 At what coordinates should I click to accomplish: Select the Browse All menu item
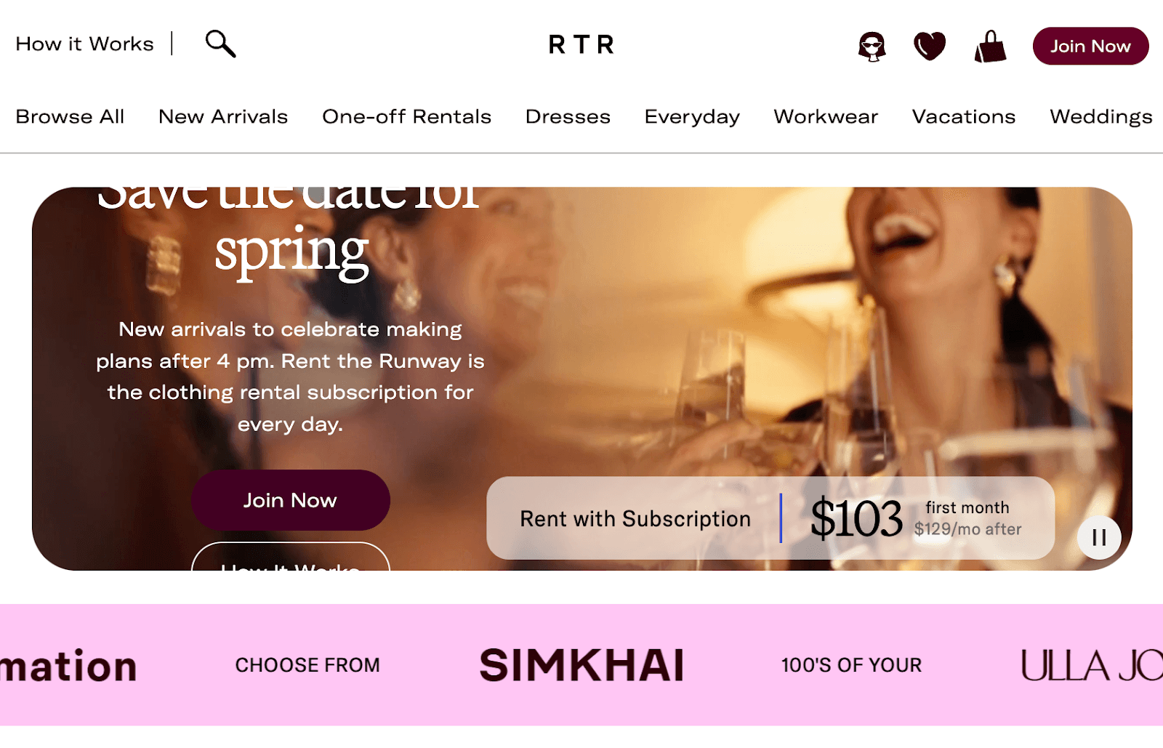click(x=71, y=116)
